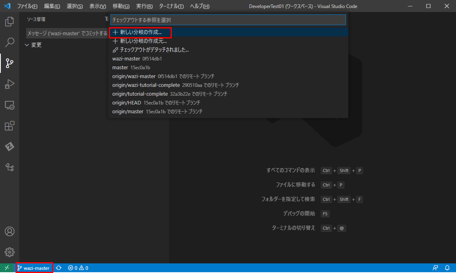
Task: Open the Manage gear icon
Action: (x=10, y=252)
